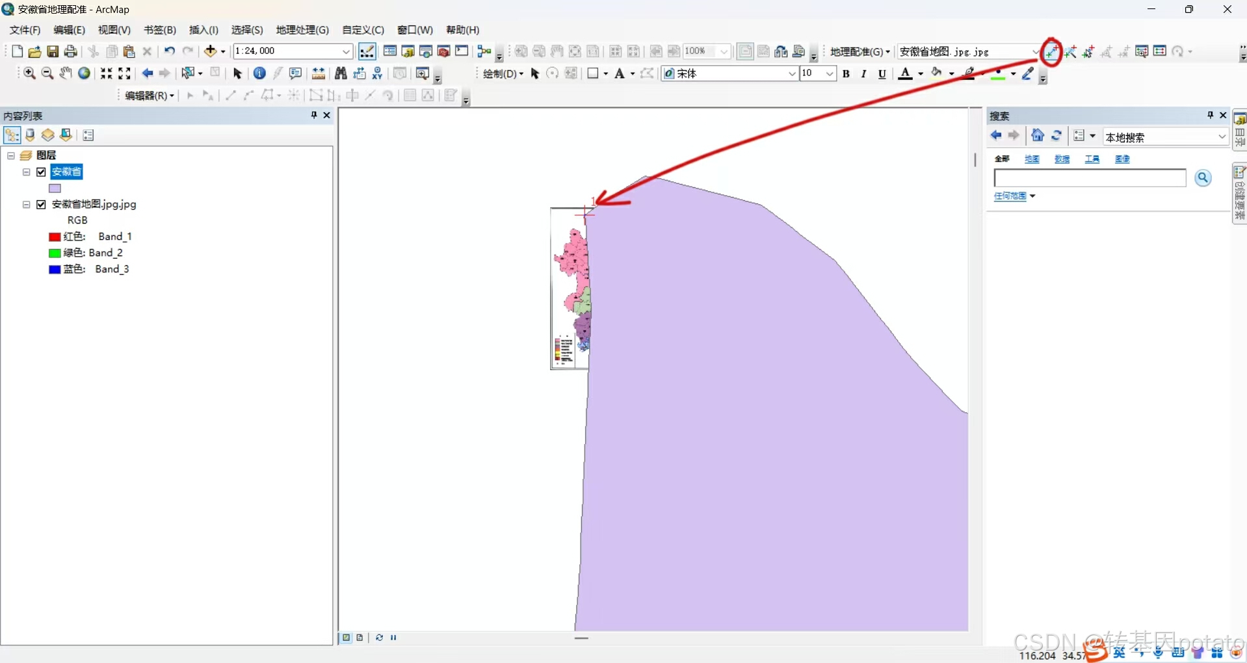
Task: Collapse the 安徽省地图.jpg.jpg layer node
Action: point(27,204)
